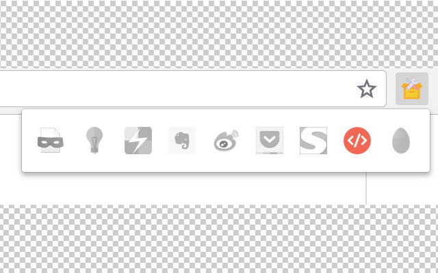
Task: Bookmark this page with the star
Action: tap(367, 89)
